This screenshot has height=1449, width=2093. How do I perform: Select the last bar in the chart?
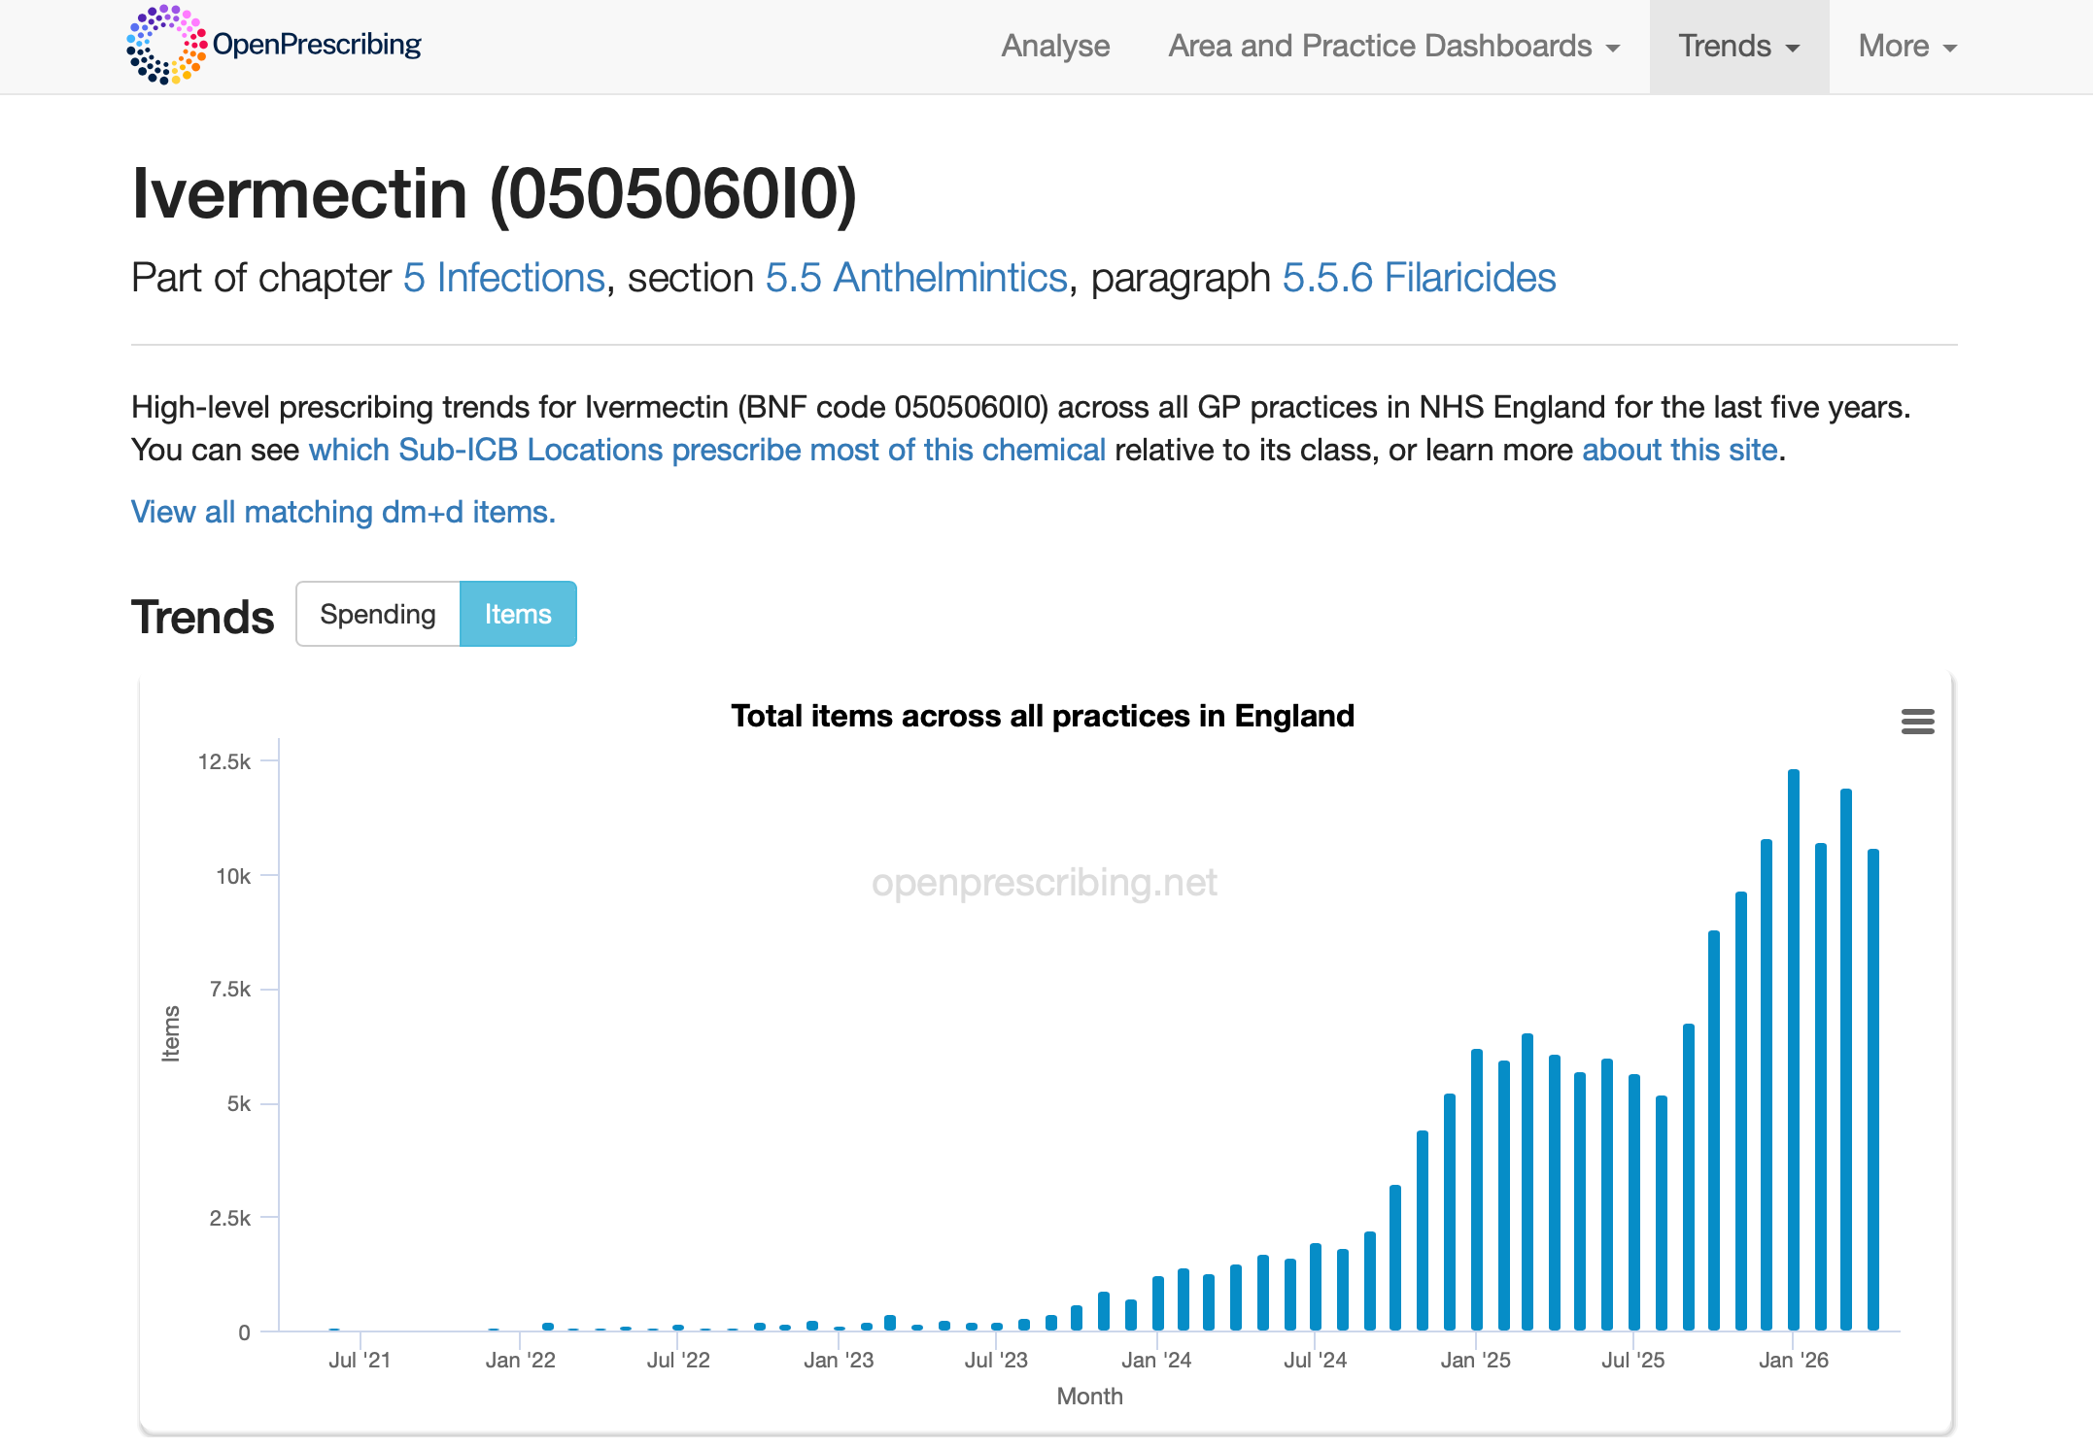1873,1090
